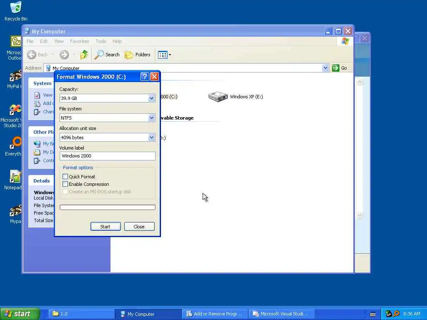Viewport: 427px width, 320px height.
Task: Click Add or remove programs task icon
Action: 37,103
